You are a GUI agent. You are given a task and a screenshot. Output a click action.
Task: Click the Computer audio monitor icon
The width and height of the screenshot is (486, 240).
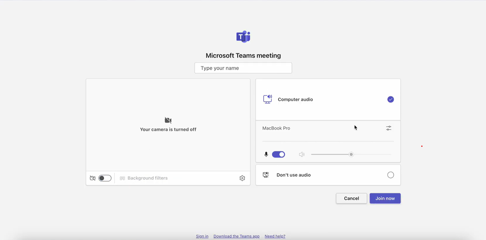click(x=267, y=99)
